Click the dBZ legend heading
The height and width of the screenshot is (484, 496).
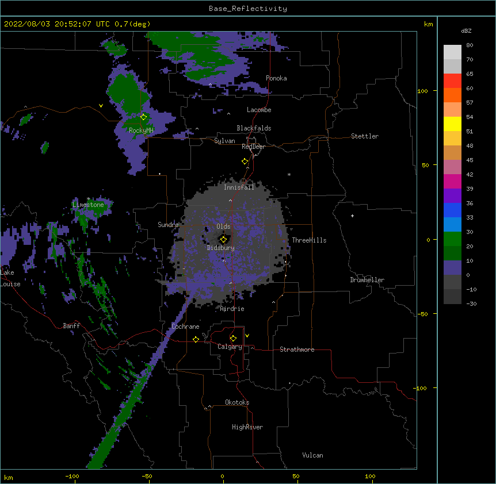[x=466, y=30]
